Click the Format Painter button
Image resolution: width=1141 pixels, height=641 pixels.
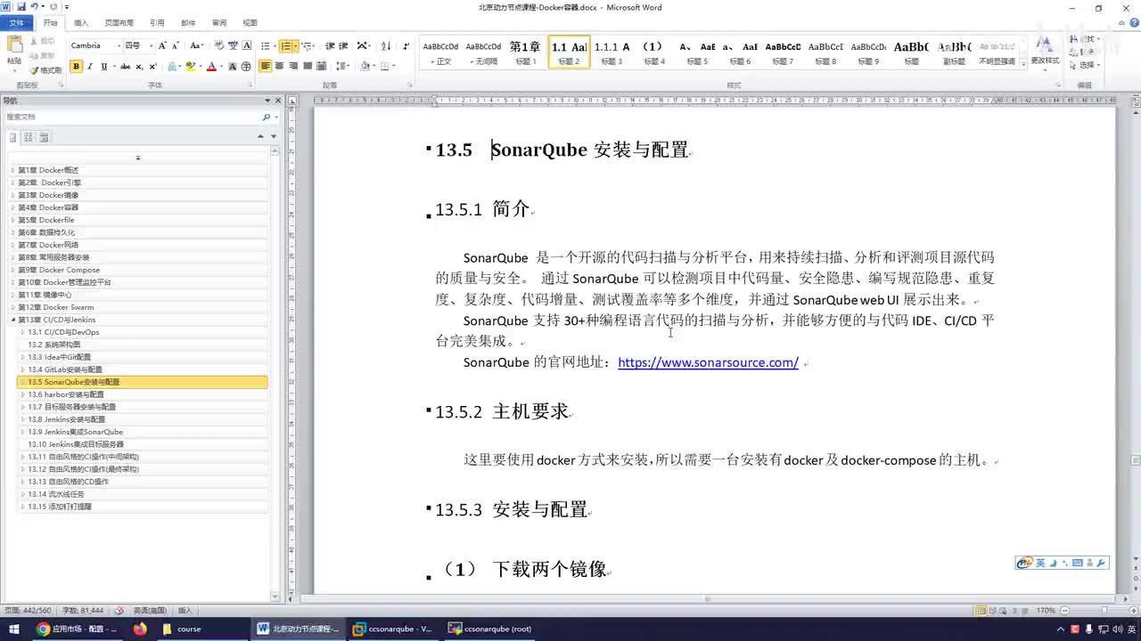[45, 70]
